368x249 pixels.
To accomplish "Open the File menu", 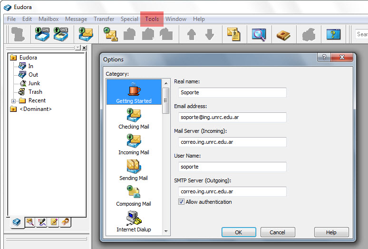I will click(11, 19).
